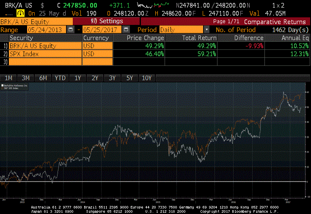The width and height of the screenshot is (311, 214).
Task: Click the yellow gauge icon beside 'On 25 May'
Action: click(x=20, y=13)
